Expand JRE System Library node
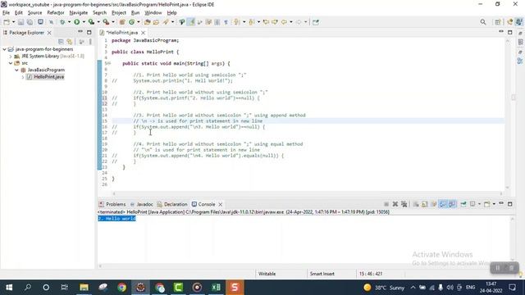Viewport: 525px width, 295px height. (x=11, y=57)
